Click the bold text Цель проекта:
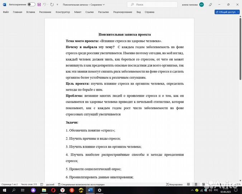The image size is (242, 194). 78,84
